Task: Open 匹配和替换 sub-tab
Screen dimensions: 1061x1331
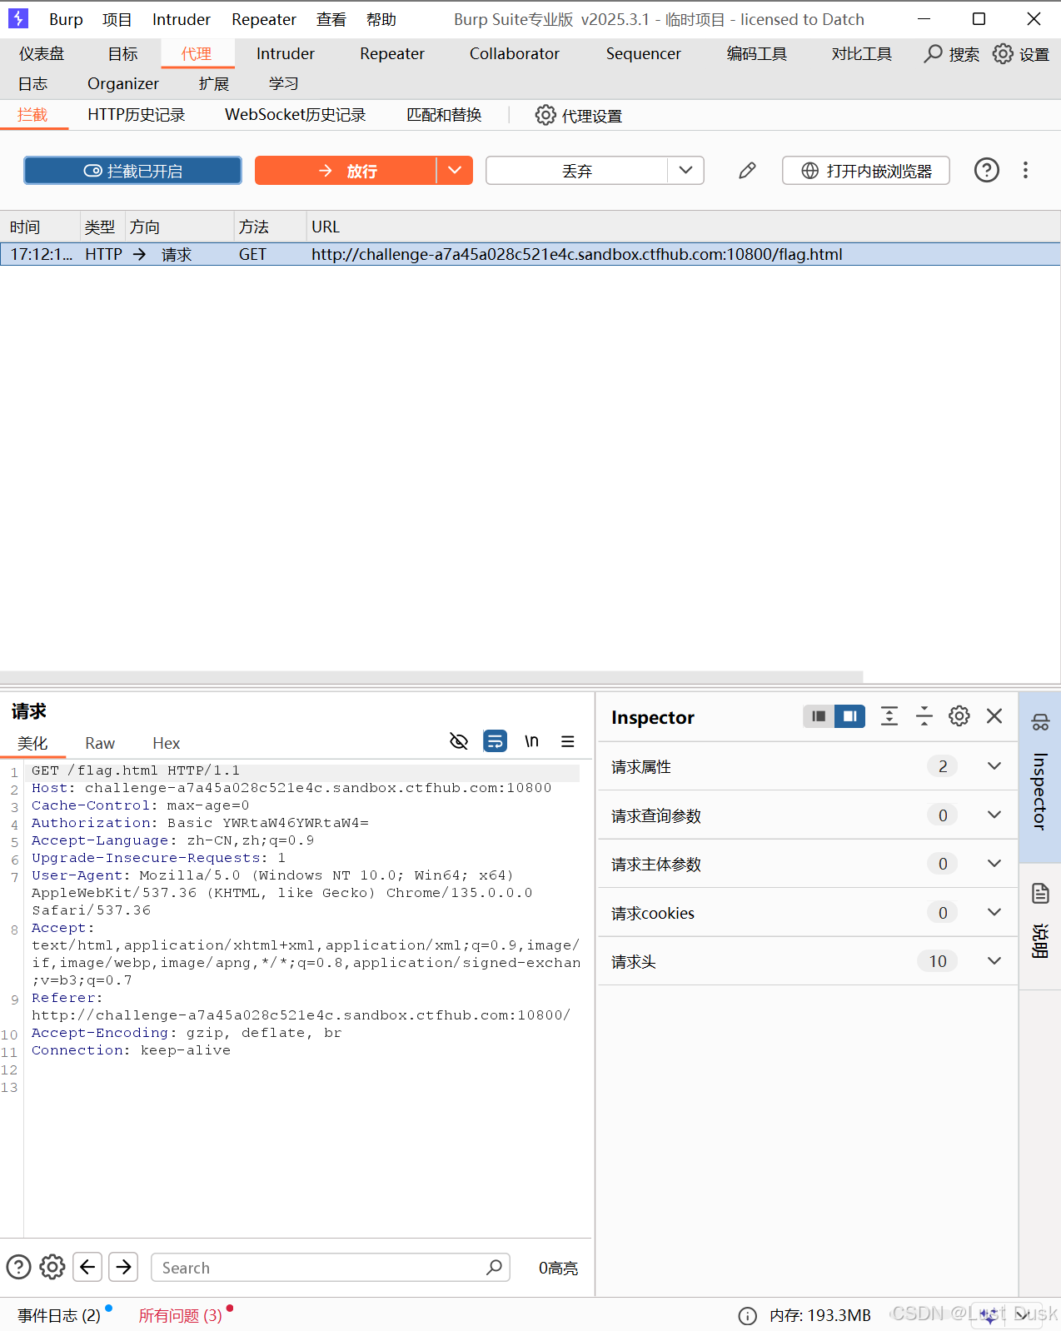Action: 444,115
